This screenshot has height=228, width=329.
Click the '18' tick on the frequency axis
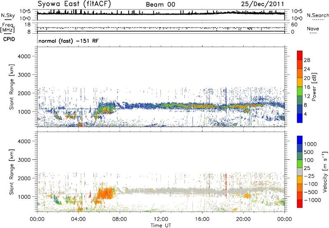point(28,25)
